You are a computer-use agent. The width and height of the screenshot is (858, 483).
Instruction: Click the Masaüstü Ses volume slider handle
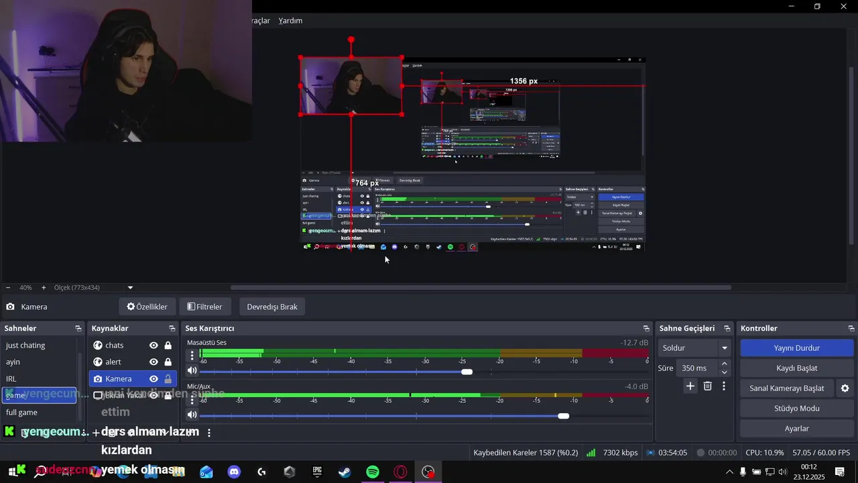tap(467, 372)
